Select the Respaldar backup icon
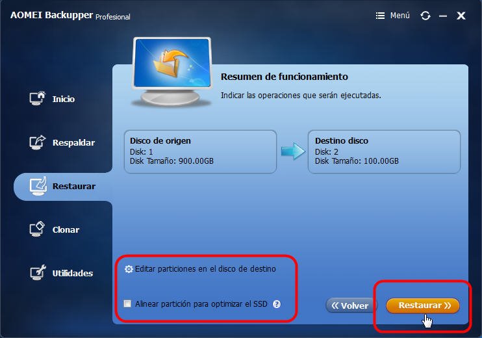 38,142
